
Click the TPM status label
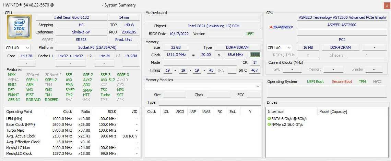362,82
